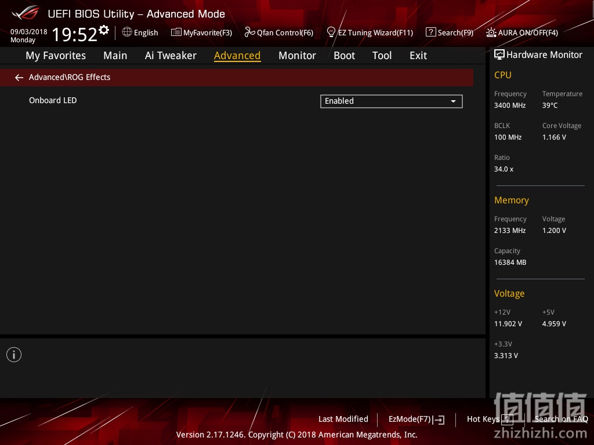Launch EZ Tuning Wizard bulb icon
This screenshot has height=445, width=594.
click(x=331, y=32)
